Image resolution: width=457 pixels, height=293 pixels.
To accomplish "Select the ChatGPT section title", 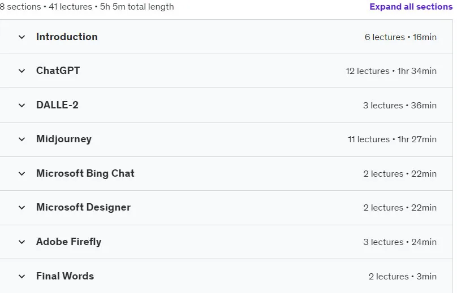I will 58,71.
